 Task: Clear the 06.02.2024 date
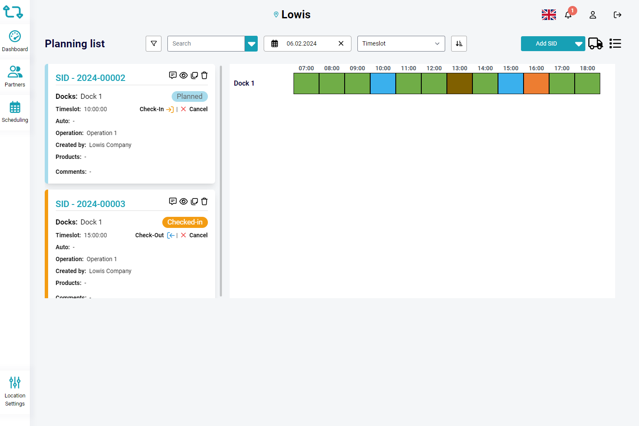(x=341, y=43)
